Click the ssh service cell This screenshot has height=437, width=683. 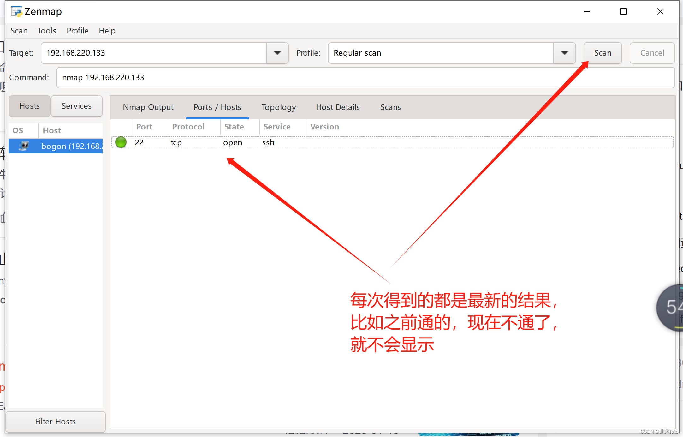268,143
